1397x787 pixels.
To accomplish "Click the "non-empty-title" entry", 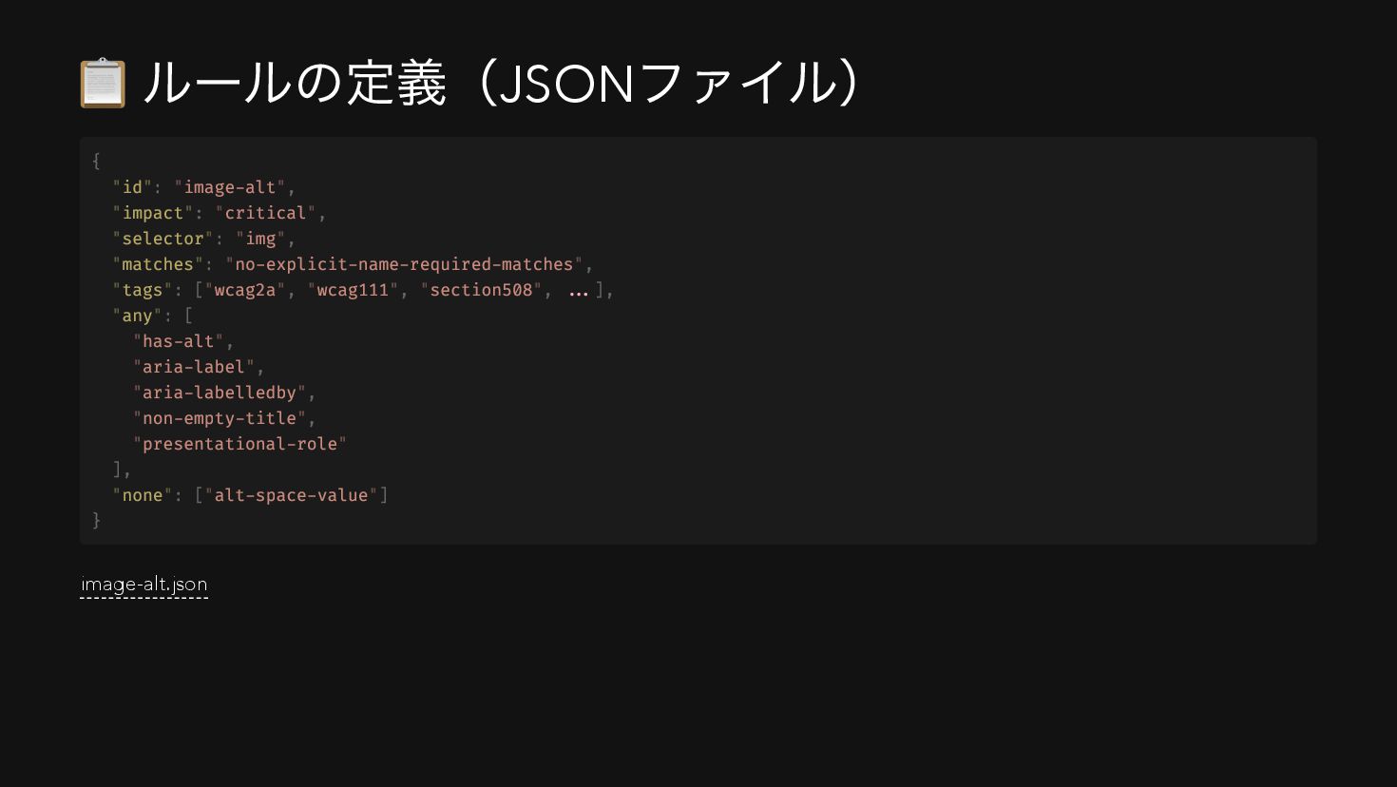I will (x=220, y=418).
